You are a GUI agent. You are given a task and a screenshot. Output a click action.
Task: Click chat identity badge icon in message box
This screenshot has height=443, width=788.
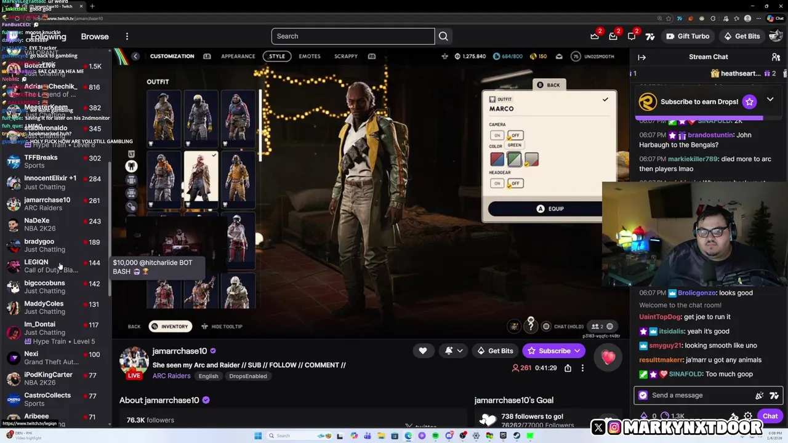[643, 396]
